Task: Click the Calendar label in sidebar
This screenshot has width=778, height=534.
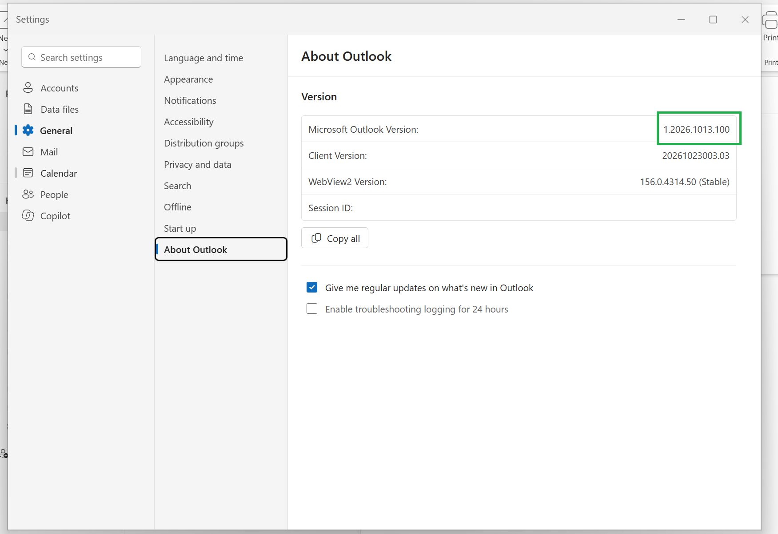Action: 59,174
